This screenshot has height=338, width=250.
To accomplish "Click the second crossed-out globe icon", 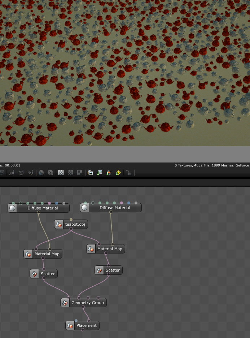I will coord(51,173).
